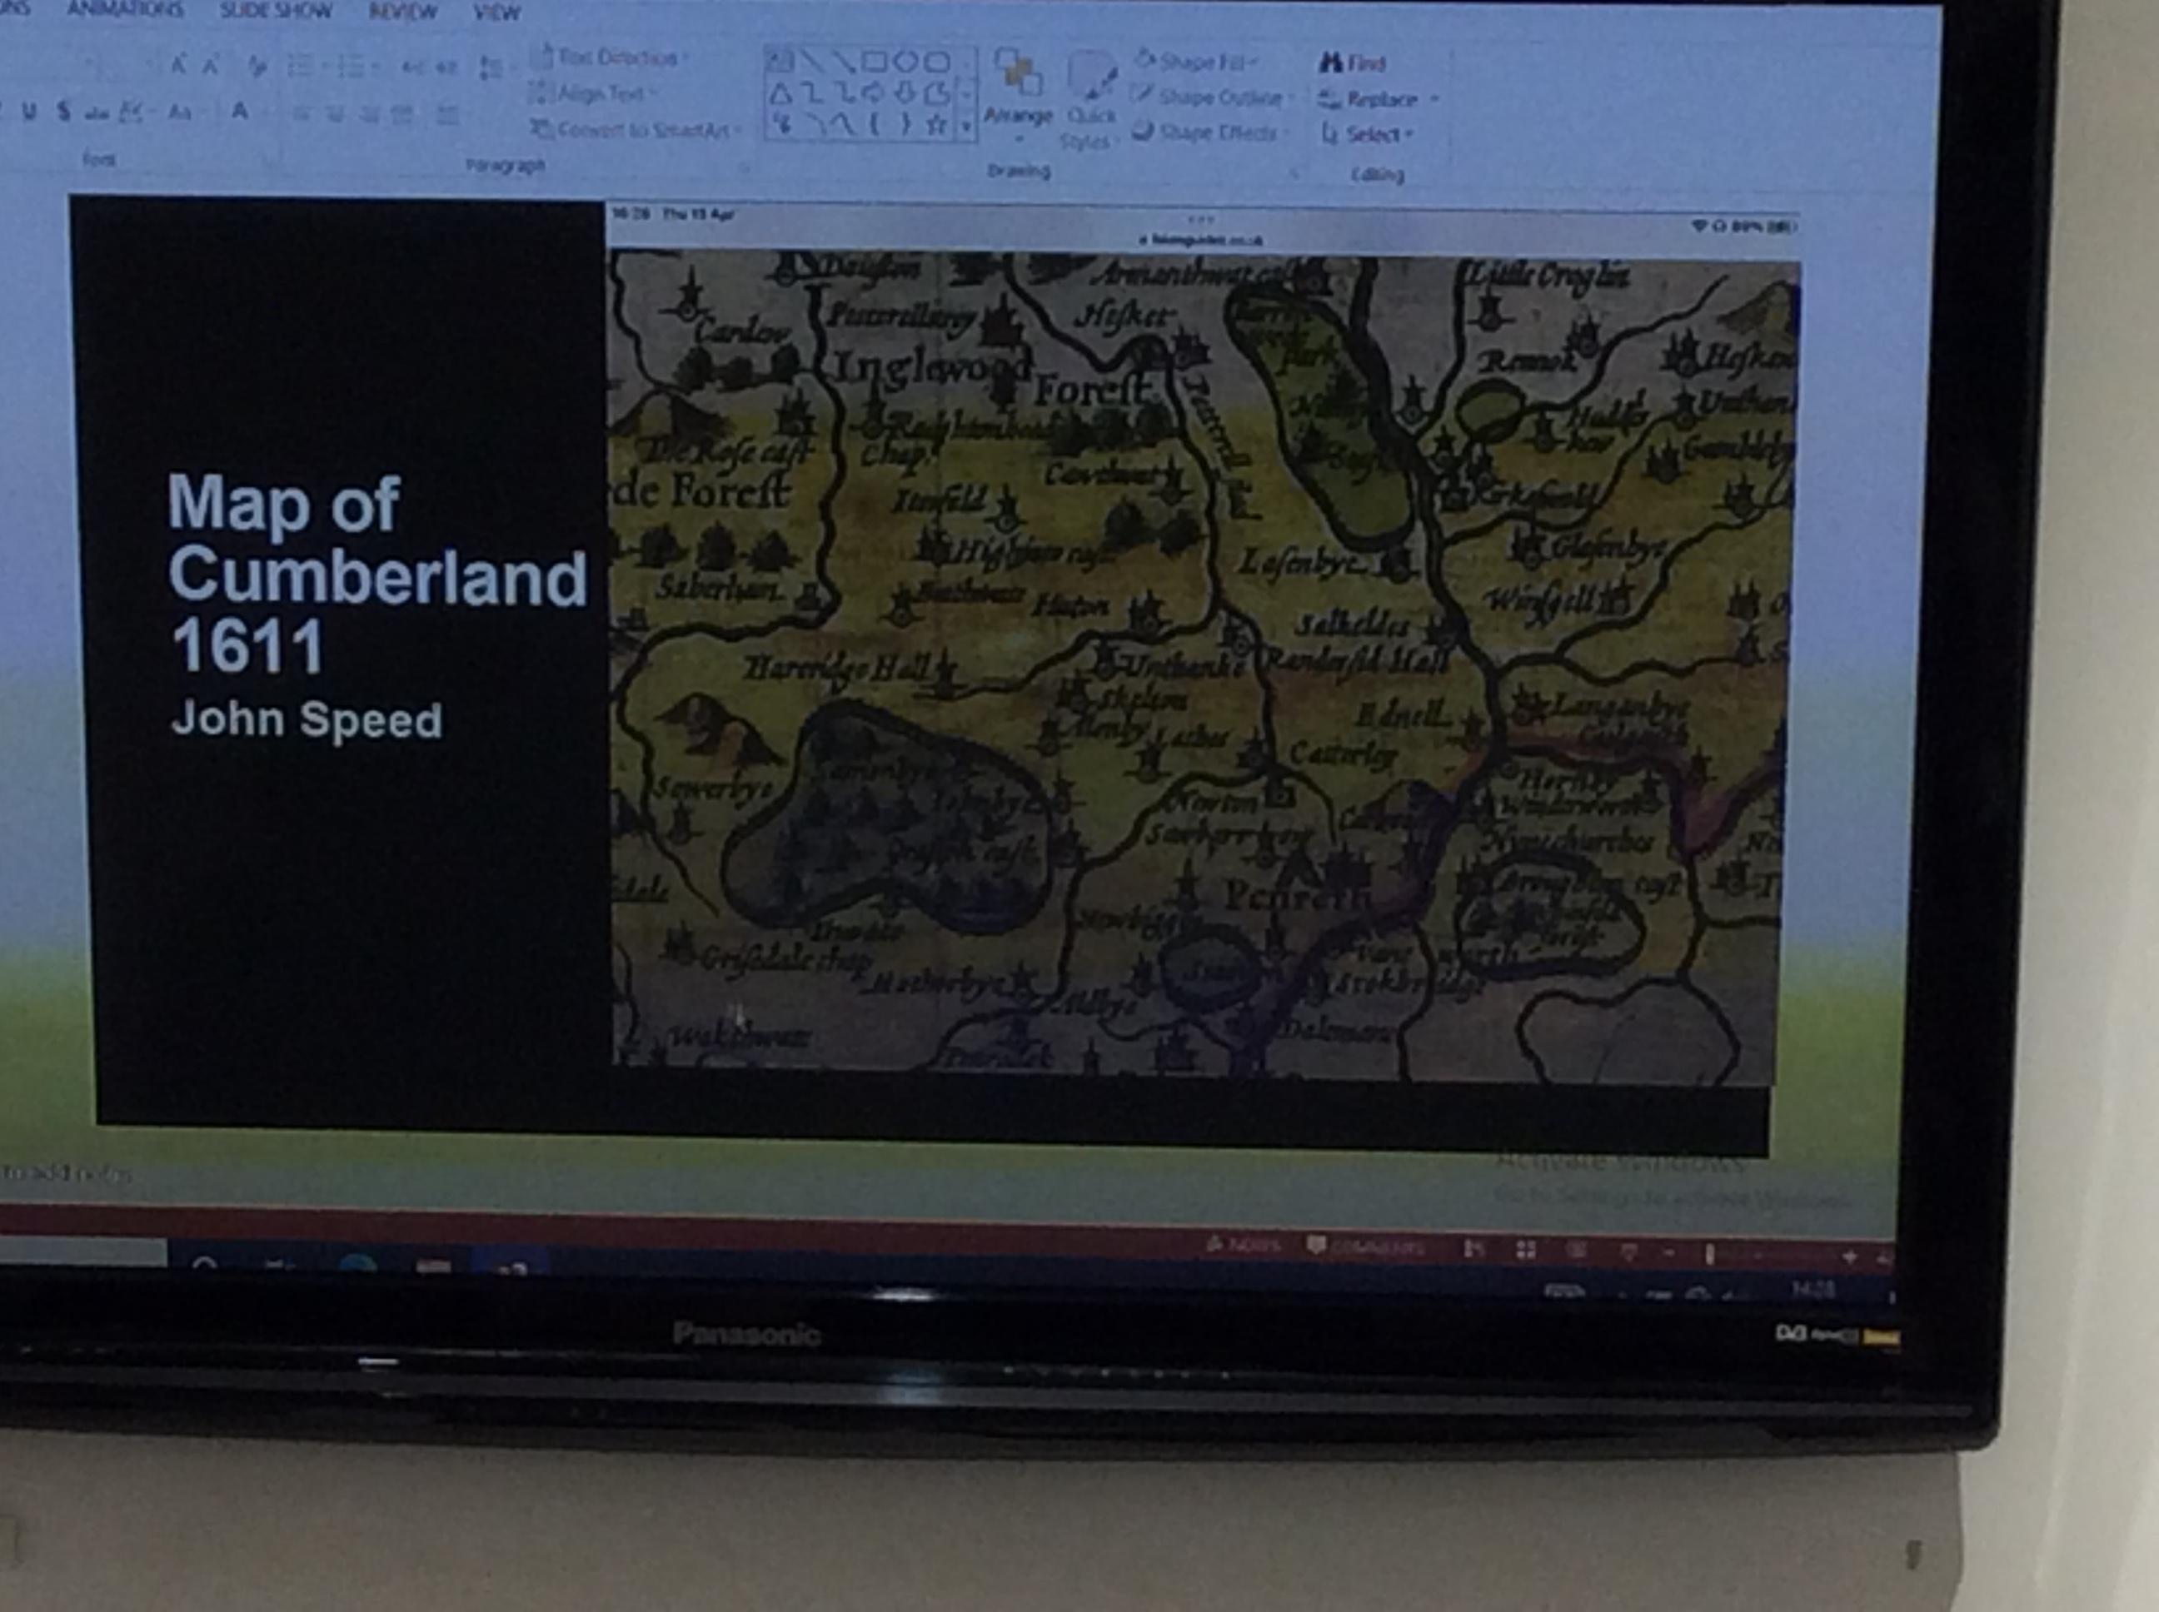Open the Line Spacing dropdown
The height and width of the screenshot is (1612, 2159).
(491, 68)
